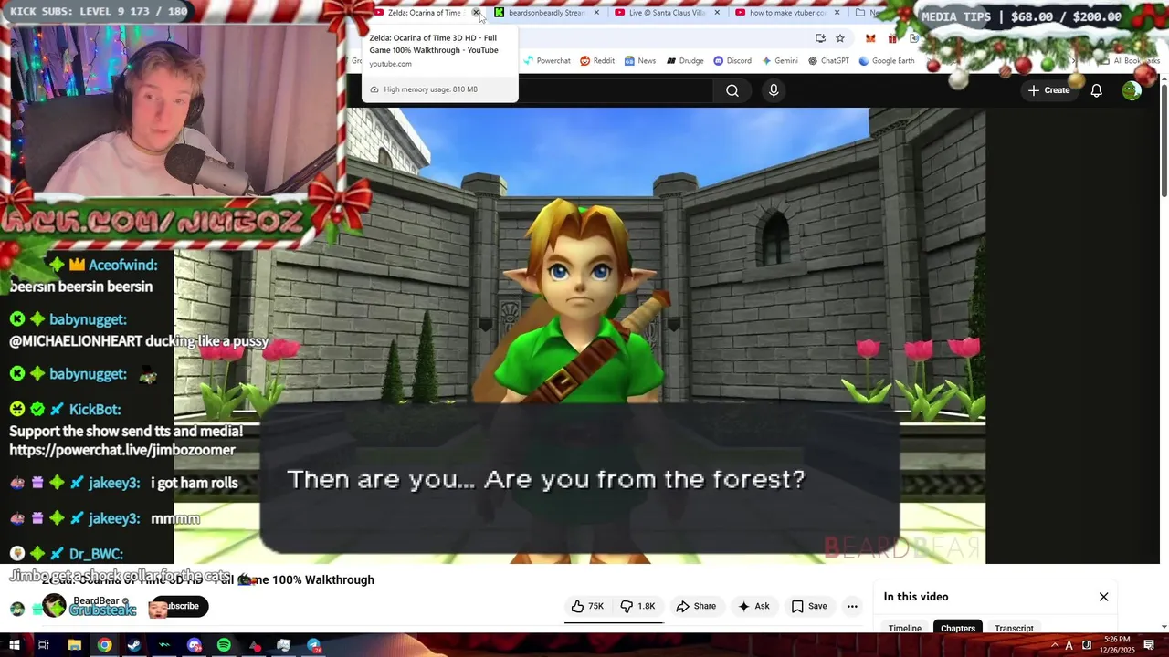The width and height of the screenshot is (1169, 657).
Task: Open the Windows Start menu
Action: [x=14, y=645]
